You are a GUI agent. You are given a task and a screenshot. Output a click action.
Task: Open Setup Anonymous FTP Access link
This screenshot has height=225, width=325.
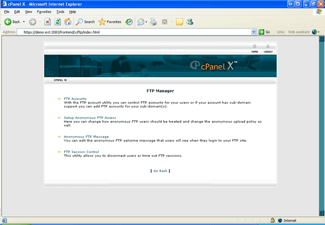pos(90,117)
